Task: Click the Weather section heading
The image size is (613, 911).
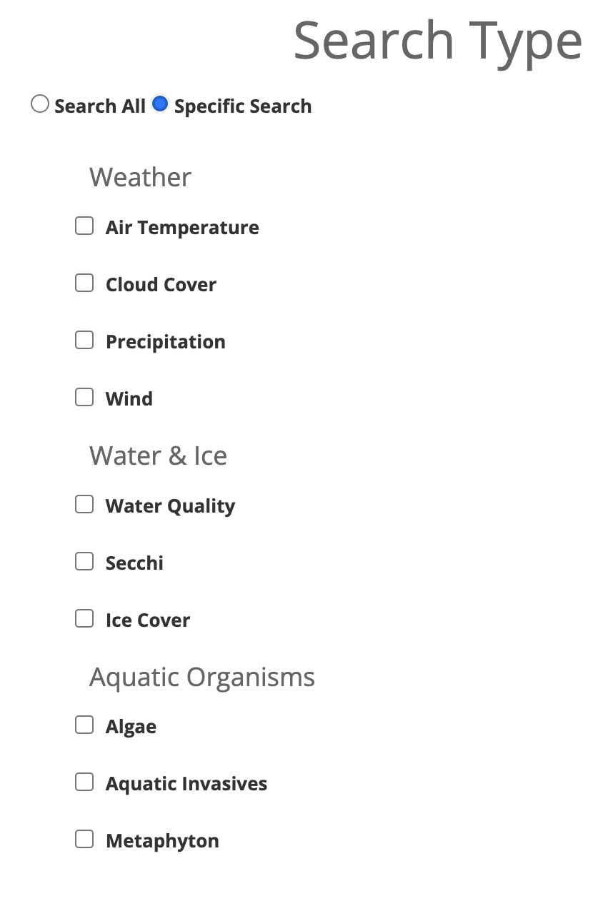Action: point(140,177)
